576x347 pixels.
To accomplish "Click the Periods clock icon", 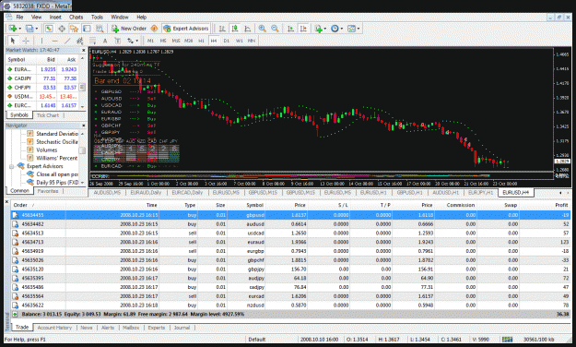I will [x=335, y=29].
